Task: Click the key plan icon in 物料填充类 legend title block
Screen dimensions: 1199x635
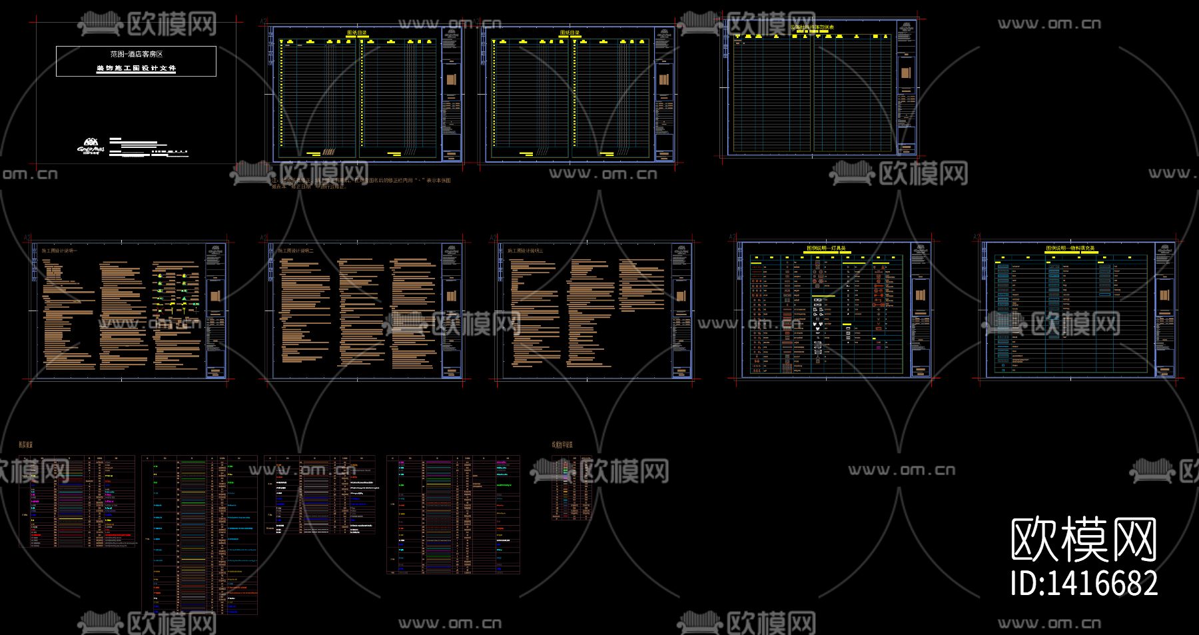Action: [x=1164, y=296]
